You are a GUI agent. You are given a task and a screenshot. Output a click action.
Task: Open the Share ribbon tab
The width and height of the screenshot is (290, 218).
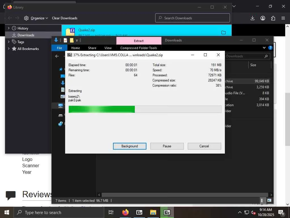point(92,48)
